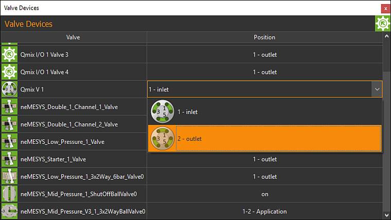Screen dimensions: 391x220
Task: Click the '1-2 - Application' position cell
Action: [264, 211]
